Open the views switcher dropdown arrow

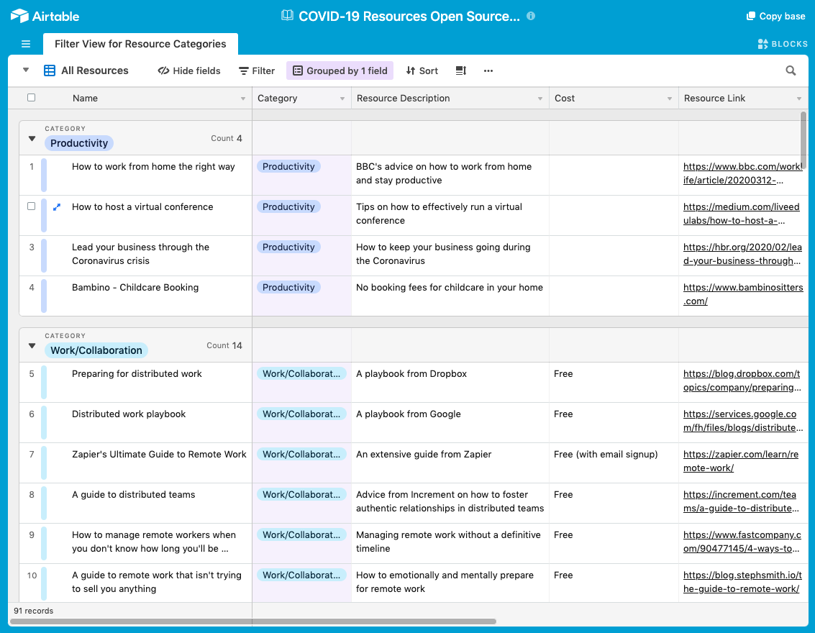25,70
